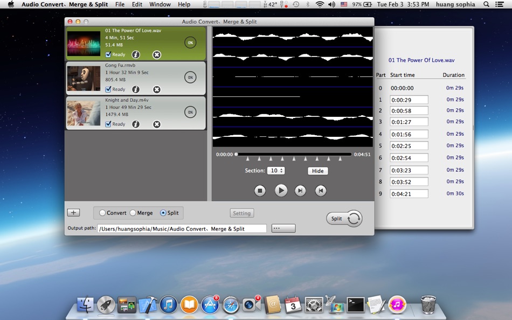Toggle Ready checkbox for Gong Fu.rmvb

pyautogui.click(x=108, y=89)
